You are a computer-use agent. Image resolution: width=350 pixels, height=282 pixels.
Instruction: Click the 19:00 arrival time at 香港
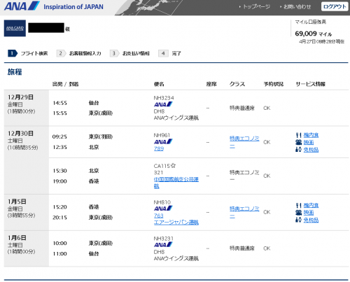[59, 181]
